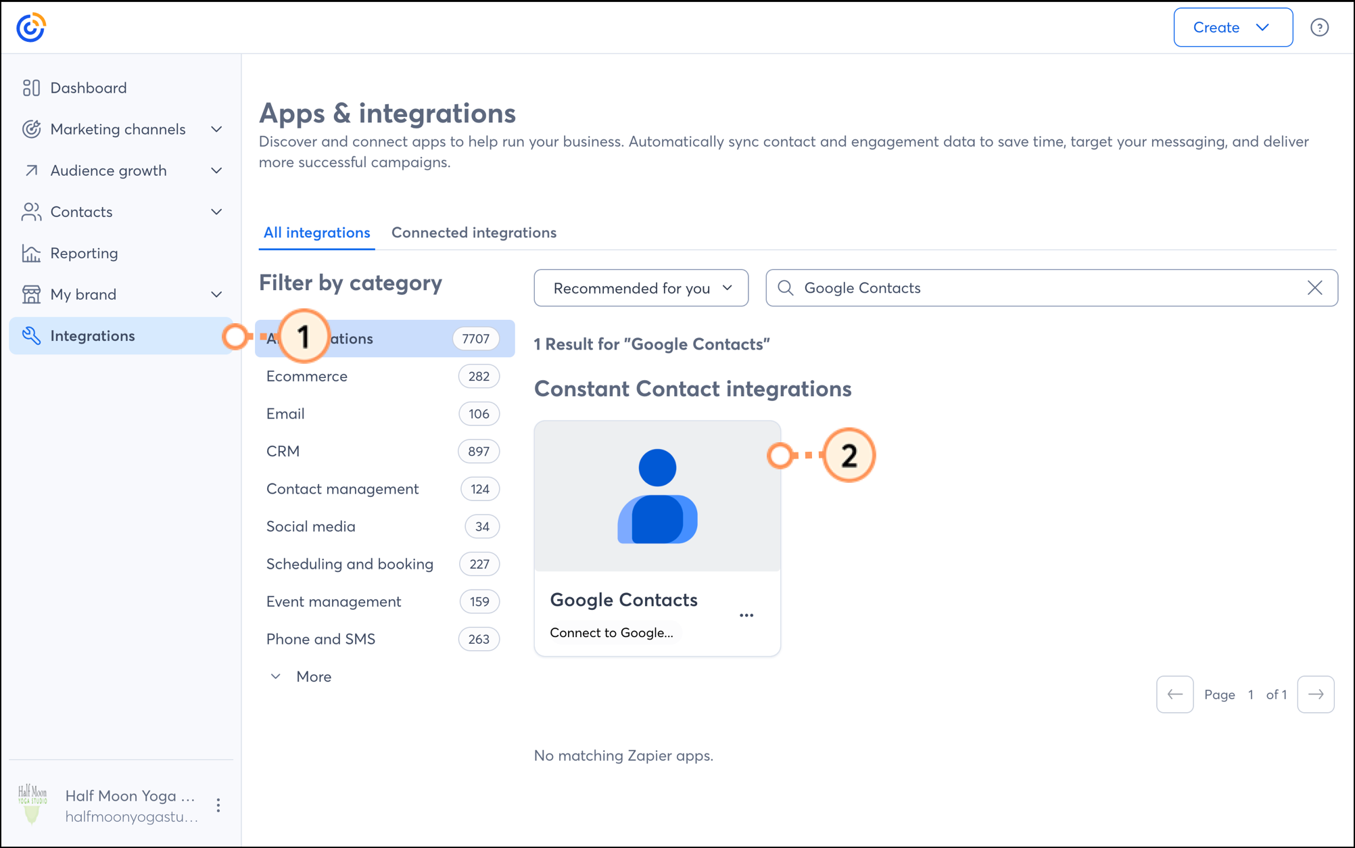
Task: Open Reporting from sidebar
Action: pyautogui.click(x=122, y=253)
